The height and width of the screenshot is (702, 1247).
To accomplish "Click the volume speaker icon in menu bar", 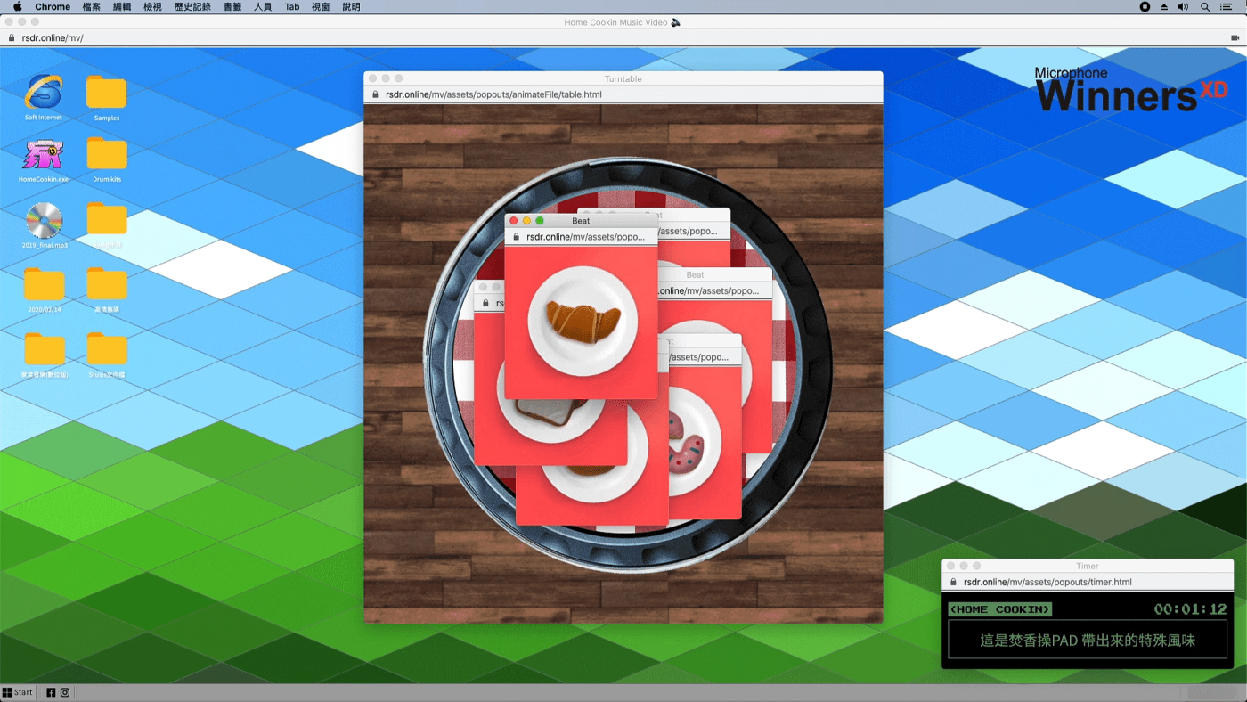I will pos(1183,6).
